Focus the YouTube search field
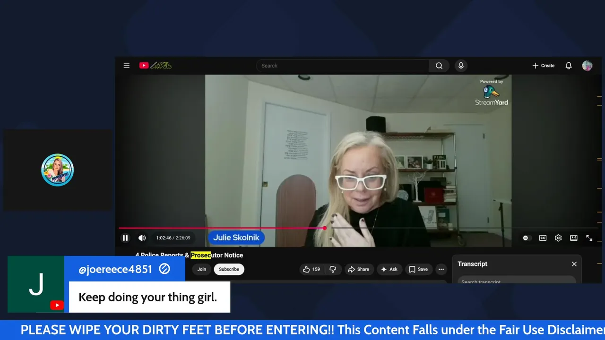The height and width of the screenshot is (340, 605). tap(343, 66)
